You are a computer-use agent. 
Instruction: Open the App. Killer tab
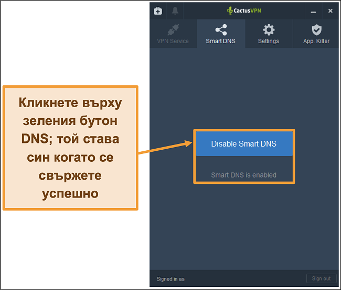pos(316,34)
